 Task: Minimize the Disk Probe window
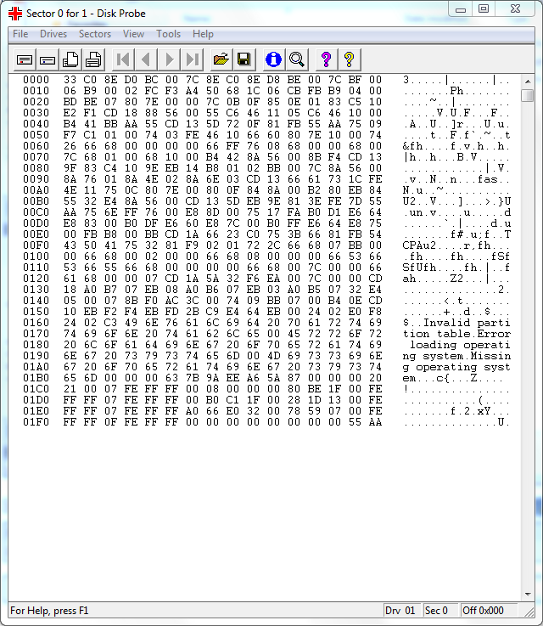pyautogui.click(x=461, y=9)
